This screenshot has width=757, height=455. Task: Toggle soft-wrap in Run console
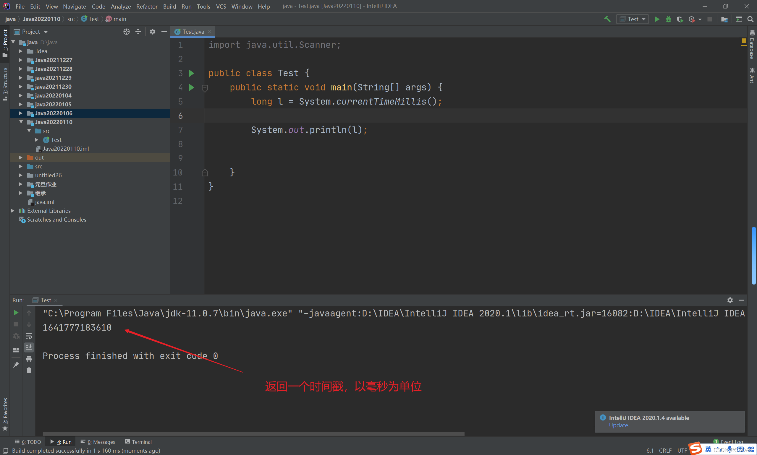29,336
